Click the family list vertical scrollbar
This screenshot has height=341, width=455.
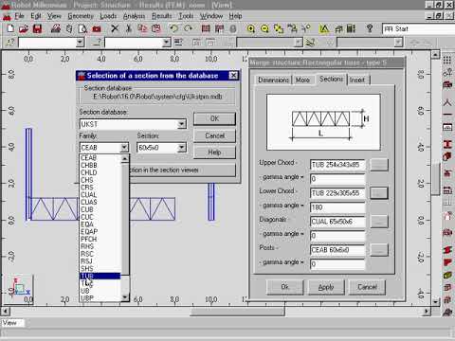pos(125,227)
